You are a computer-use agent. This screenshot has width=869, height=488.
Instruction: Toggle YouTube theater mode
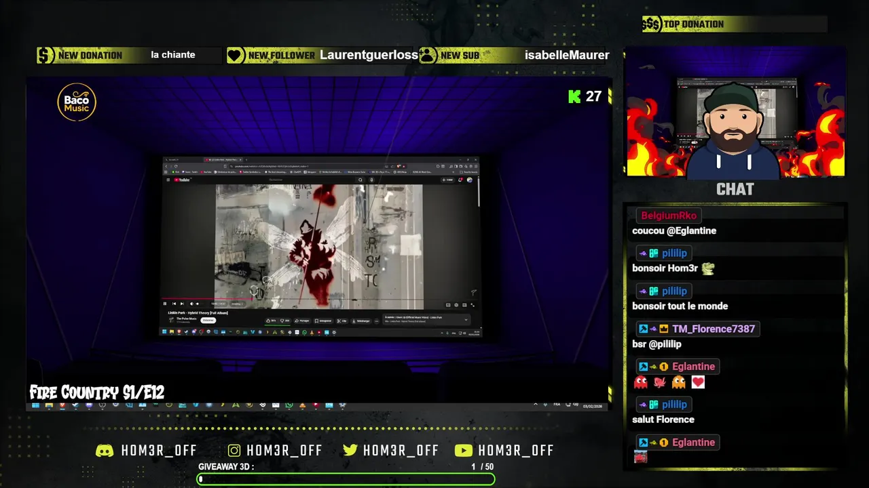(464, 305)
